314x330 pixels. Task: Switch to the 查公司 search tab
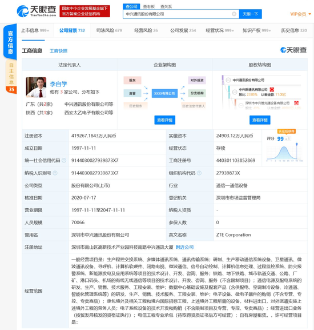pyautogui.click(x=131, y=6)
